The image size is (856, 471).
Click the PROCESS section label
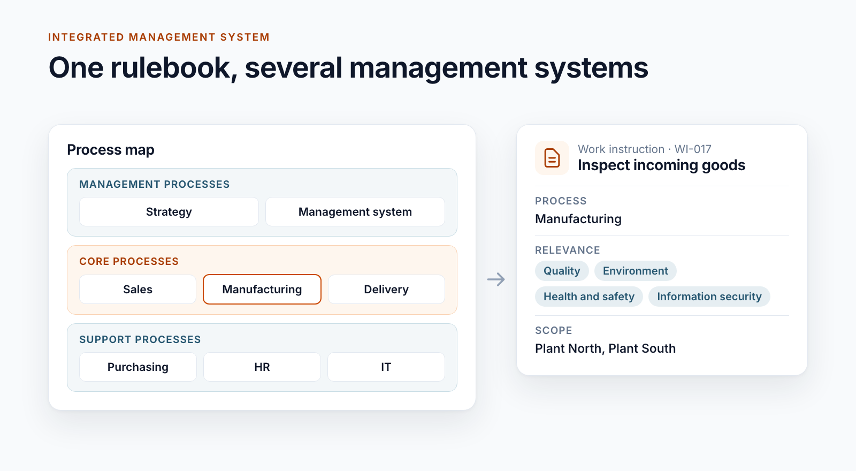[561, 201]
